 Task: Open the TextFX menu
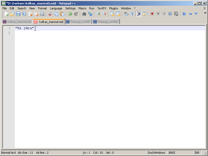tap(102, 8)
